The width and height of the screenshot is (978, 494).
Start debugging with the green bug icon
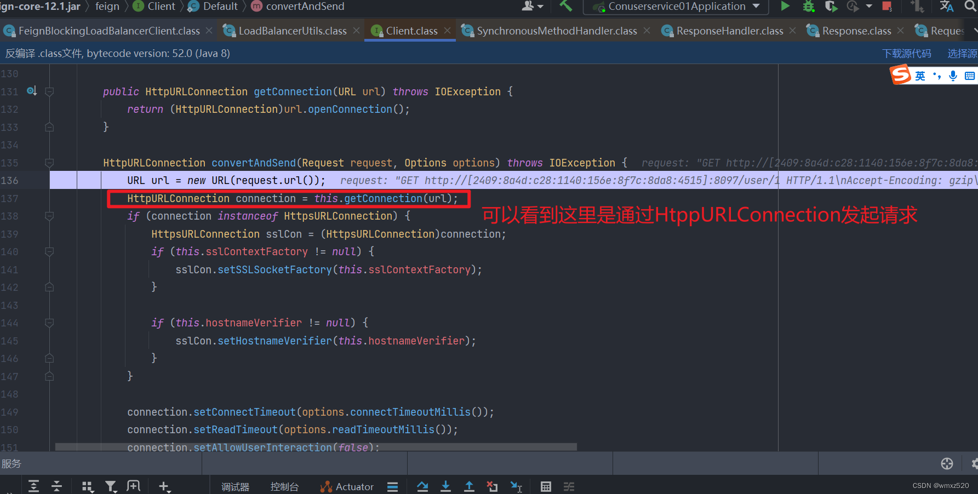808,6
